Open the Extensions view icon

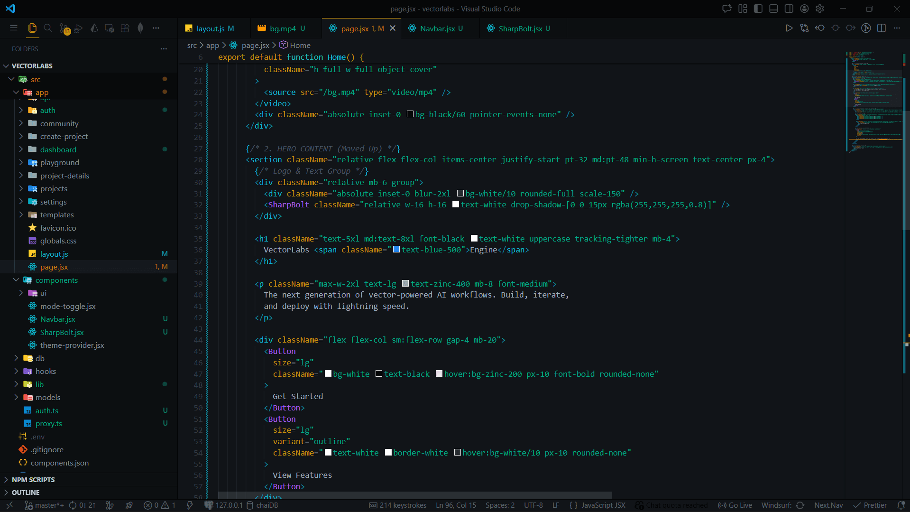coord(125,28)
